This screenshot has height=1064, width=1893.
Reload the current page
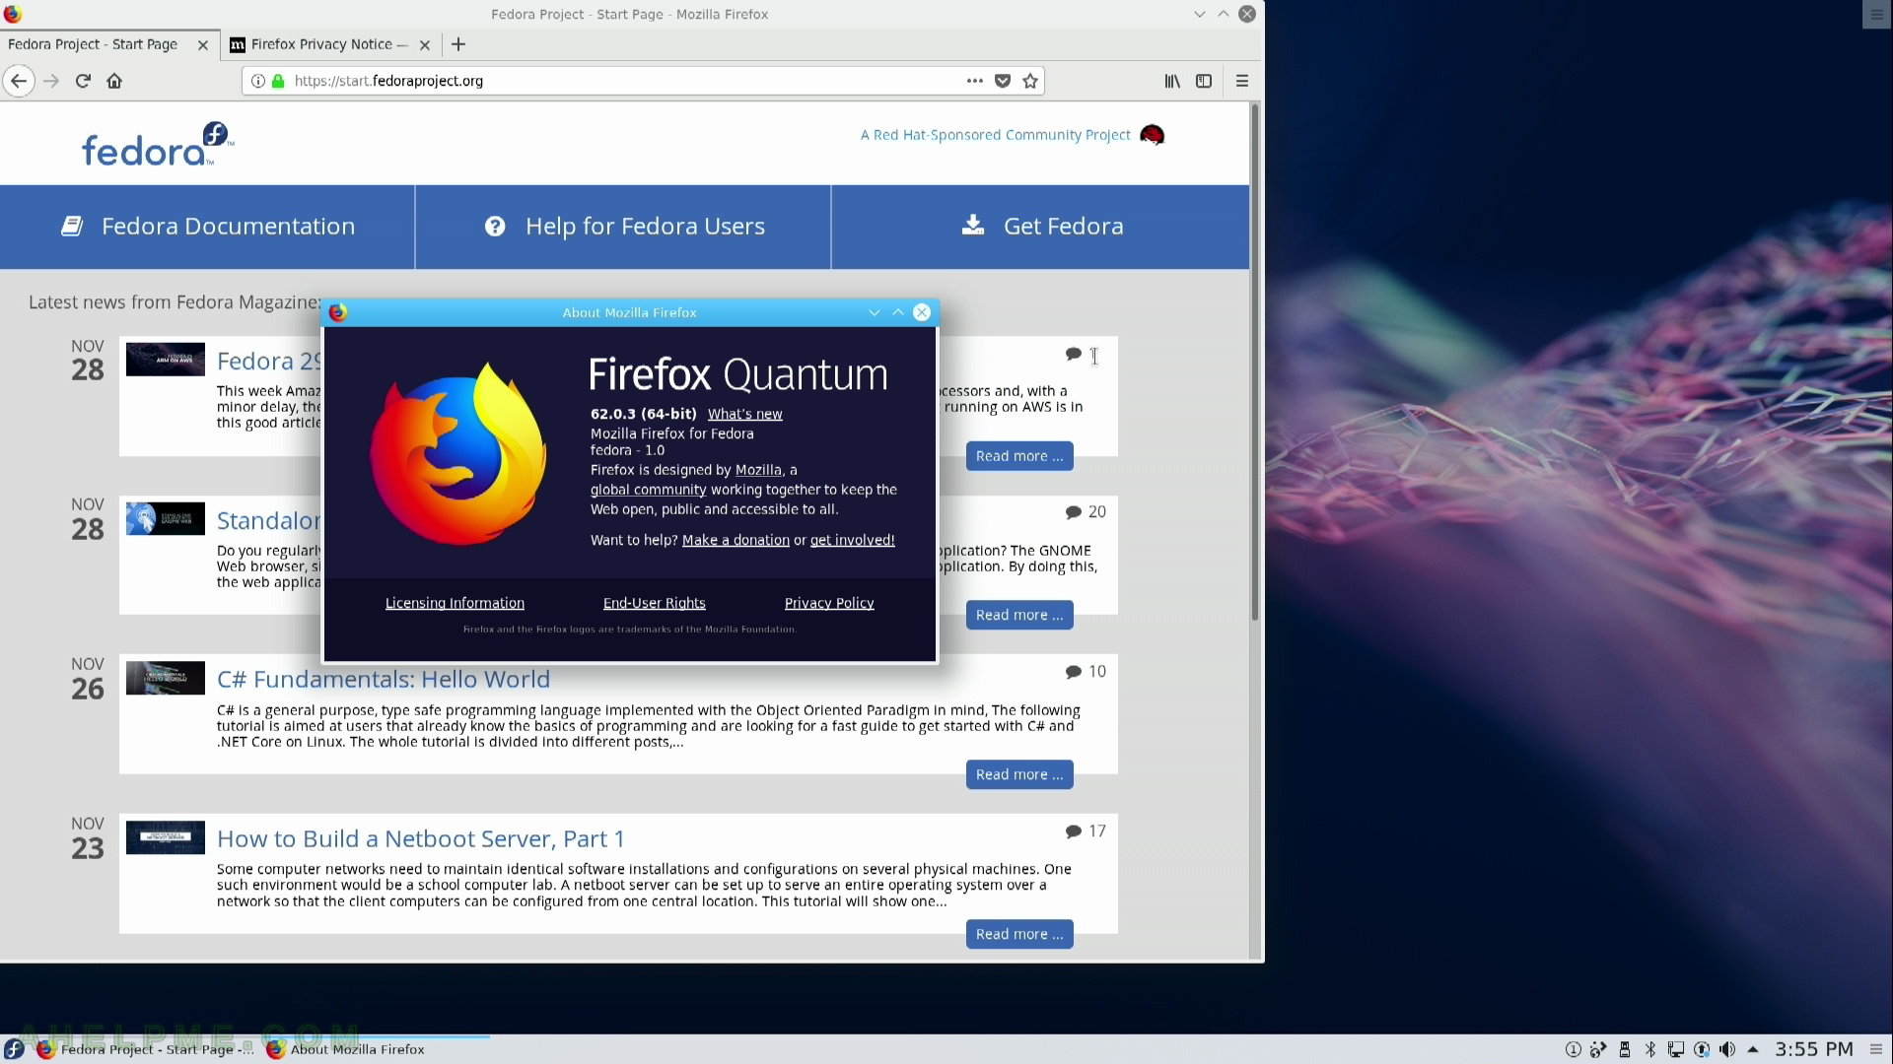coord(83,81)
